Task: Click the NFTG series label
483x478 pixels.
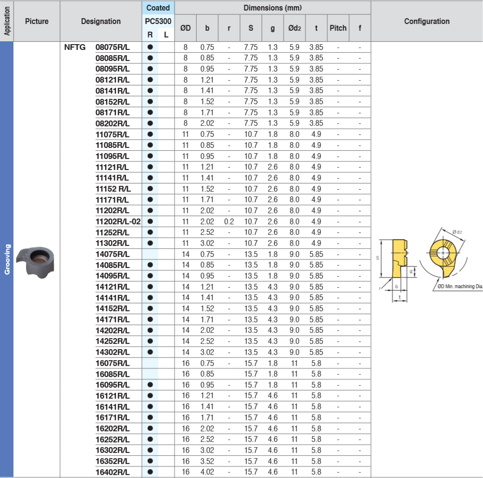Action: click(x=75, y=47)
